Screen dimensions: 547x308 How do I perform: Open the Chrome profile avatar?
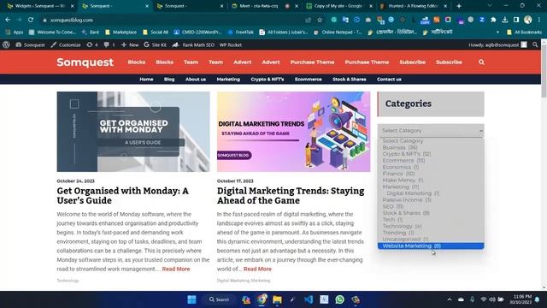point(528,20)
